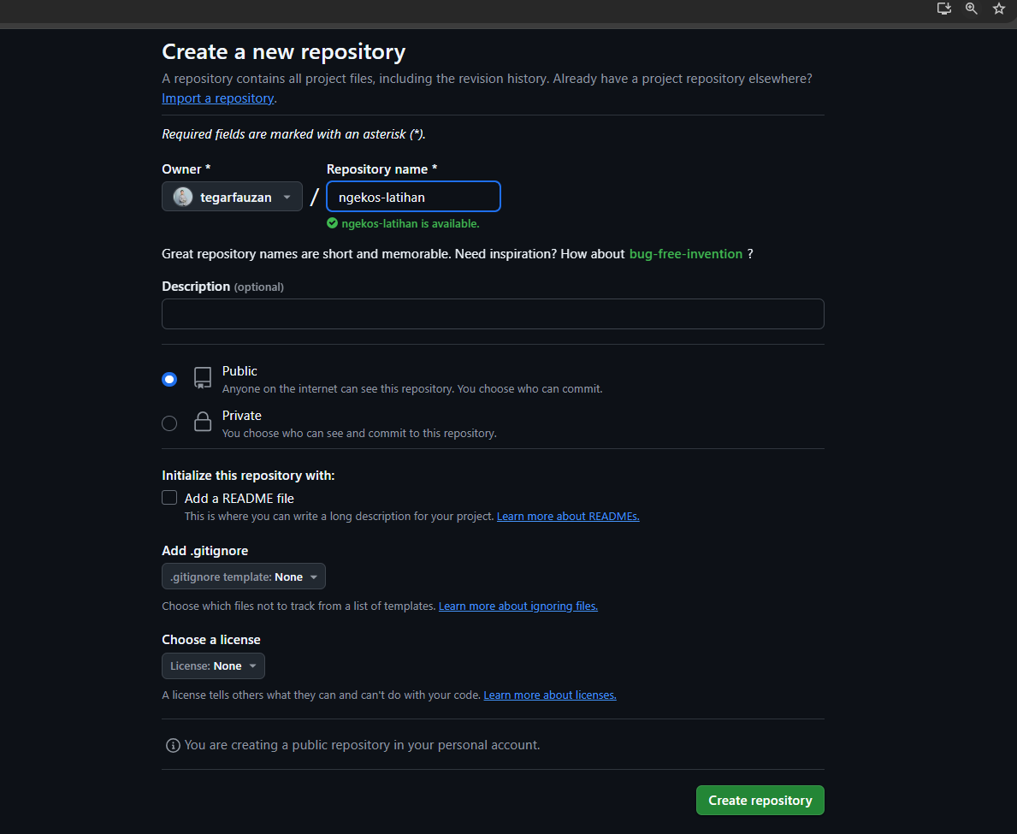Viewport: 1017px width, 834px height.
Task: Select the Public radio button
Action: [x=169, y=379]
